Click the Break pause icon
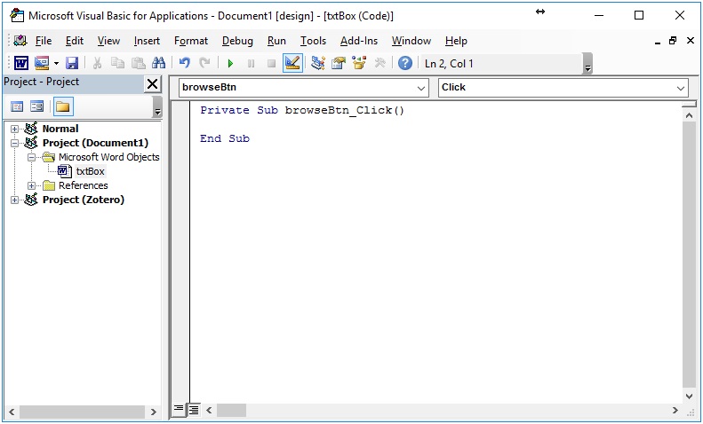This screenshot has width=703, height=424. pyautogui.click(x=251, y=64)
